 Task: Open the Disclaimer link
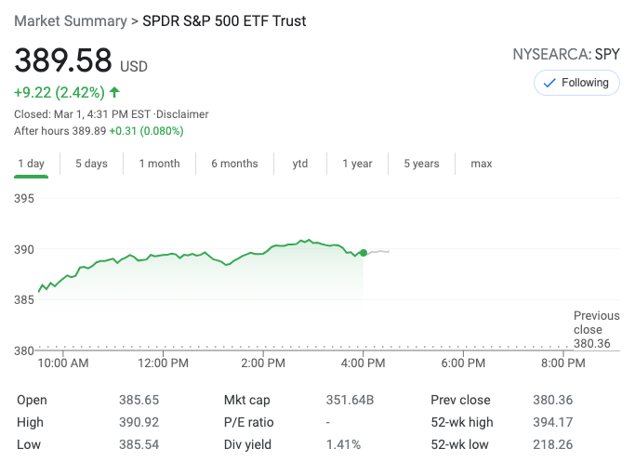182,114
